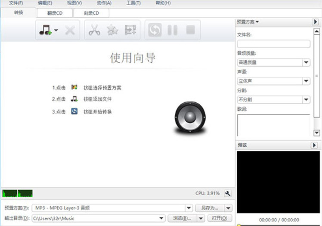This screenshot has width=322, height=226.
Task: Stop conversion with the stop button
Action: 190,30
